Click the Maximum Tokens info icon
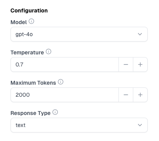Screen dimensions: 159x141 coord(60,82)
